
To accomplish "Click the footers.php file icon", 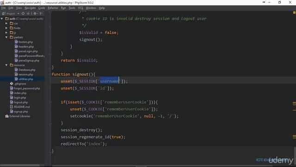I will (x=16, y=42).
